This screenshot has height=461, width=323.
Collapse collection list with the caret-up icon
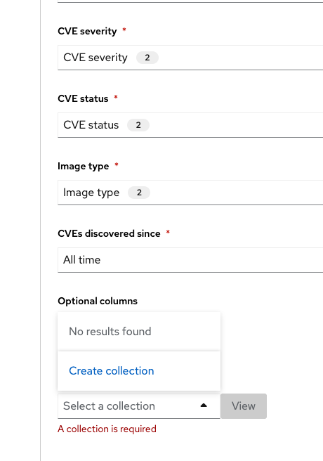tap(204, 405)
